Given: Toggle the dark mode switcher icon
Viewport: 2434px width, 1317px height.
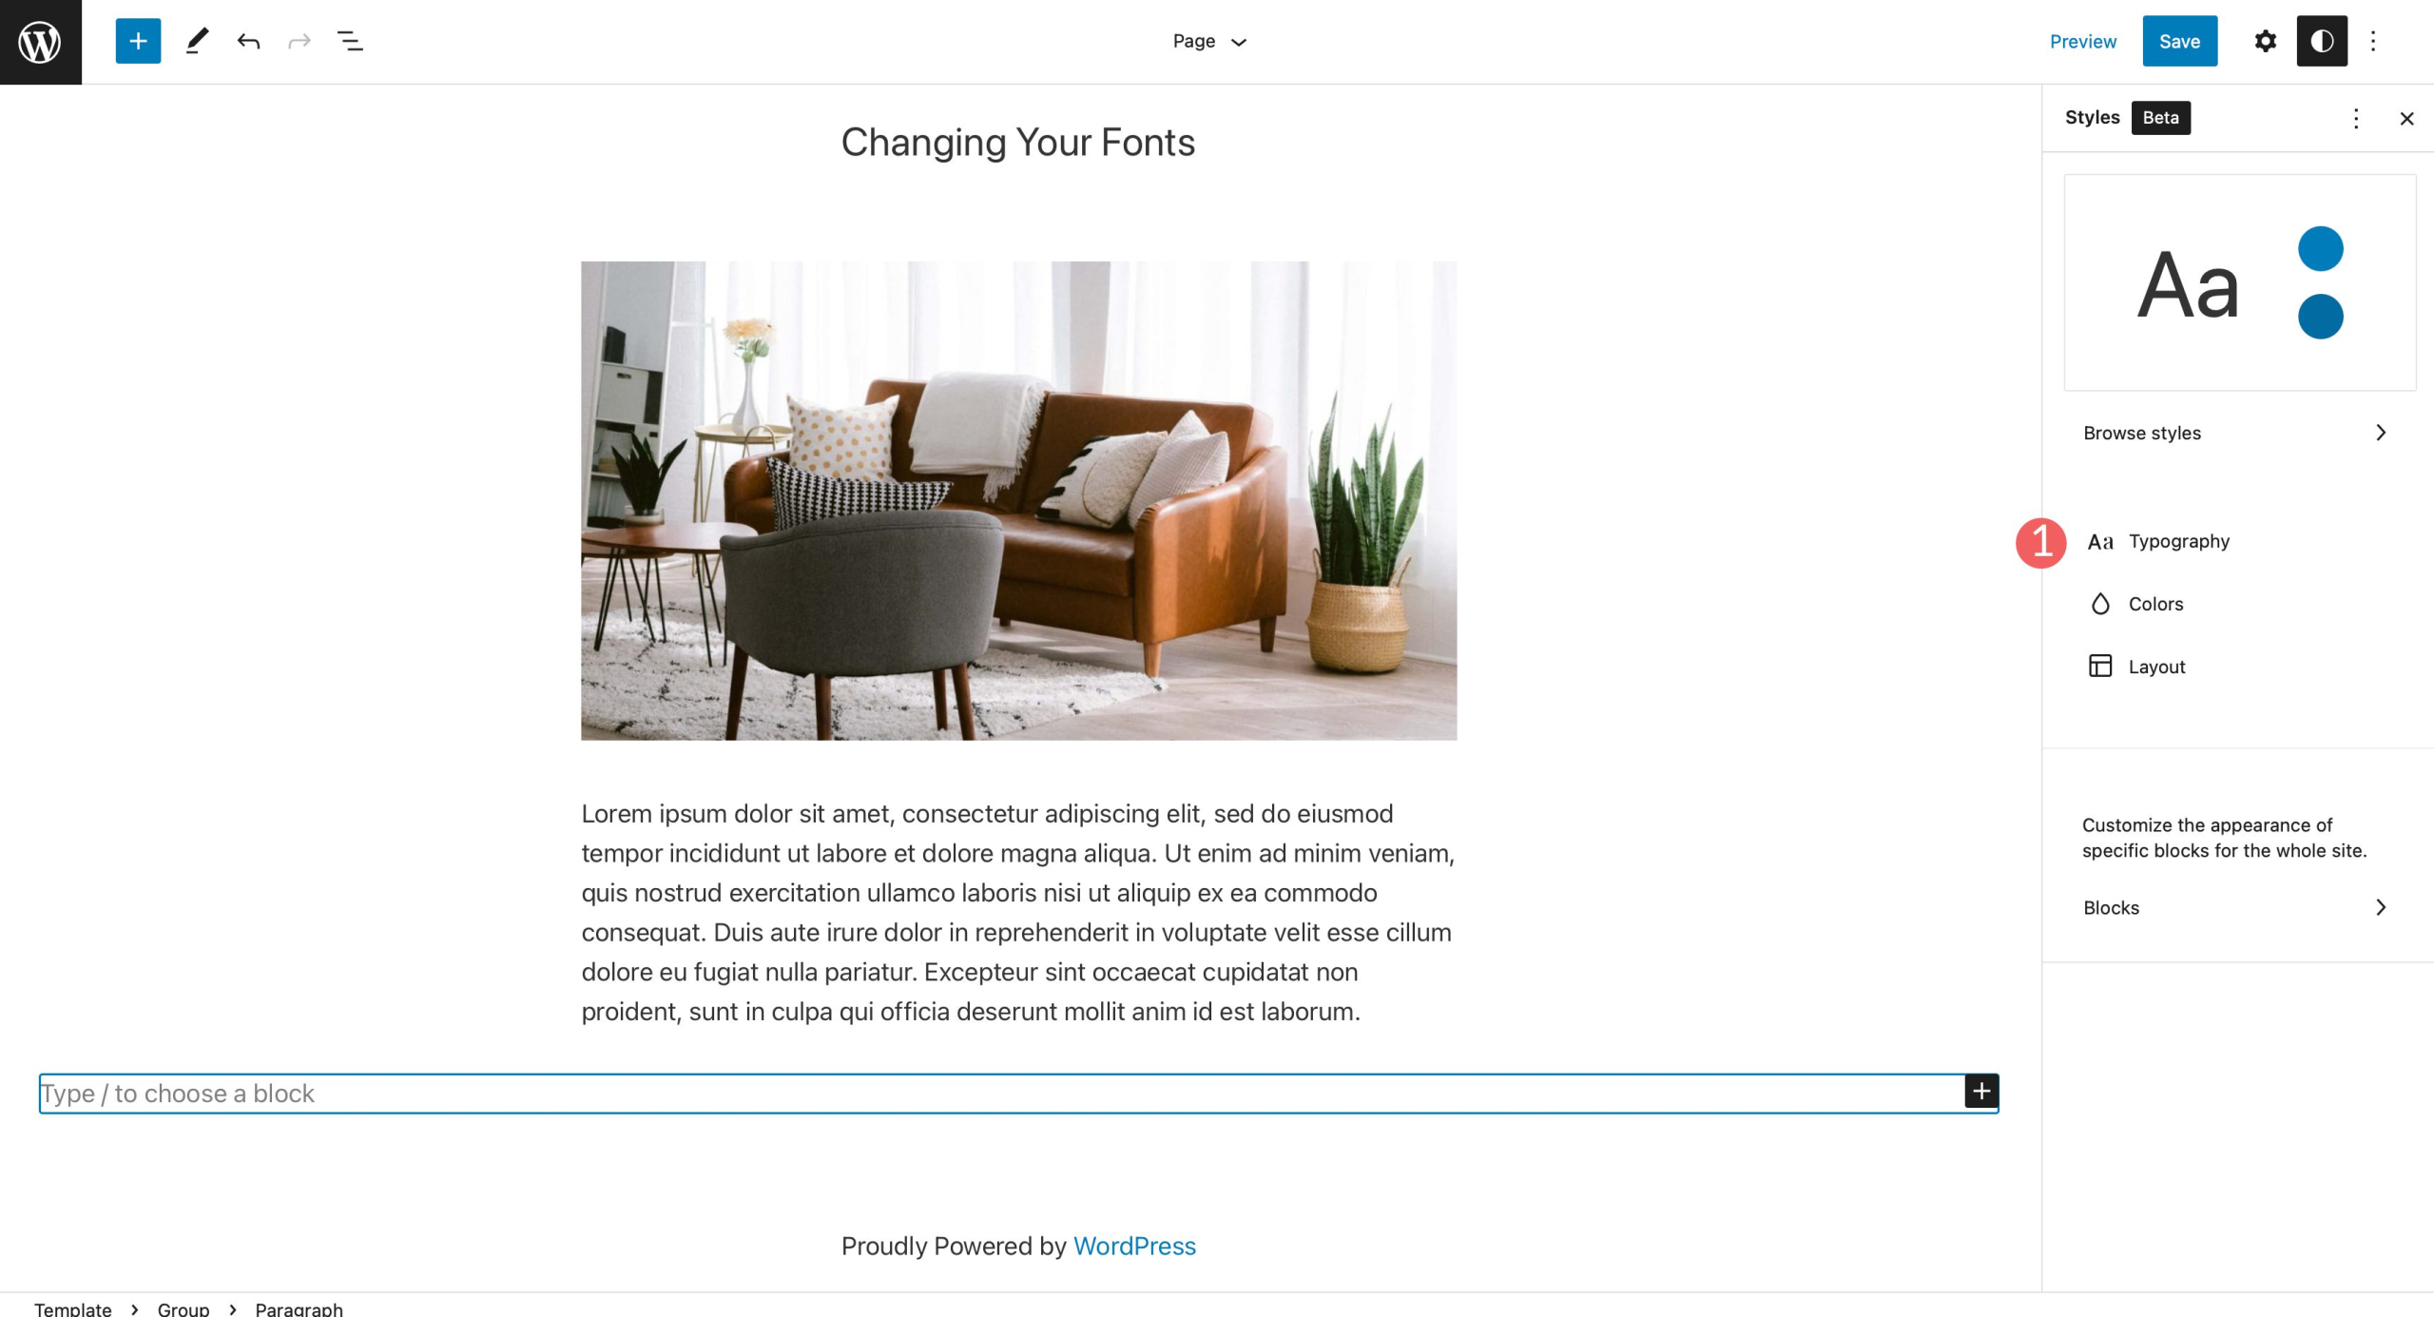Looking at the screenshot, I should click(x=2321, y=39).
